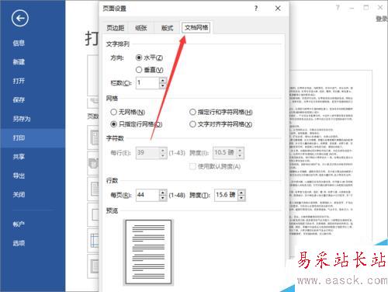
Task: Switch to the 版式 tab
Action: 167,28
